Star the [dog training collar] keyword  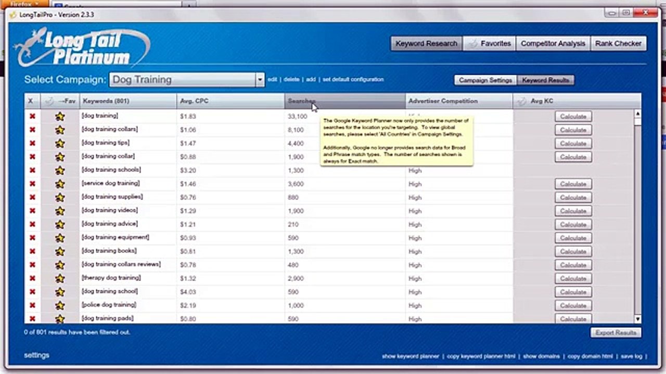[x=60, y=157]
